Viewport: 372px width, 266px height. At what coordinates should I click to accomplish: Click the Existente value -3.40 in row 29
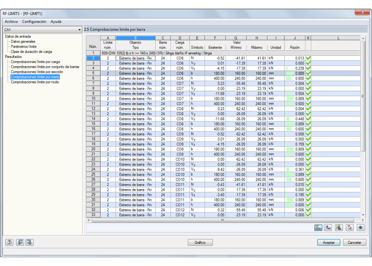[x=220, y=194]
